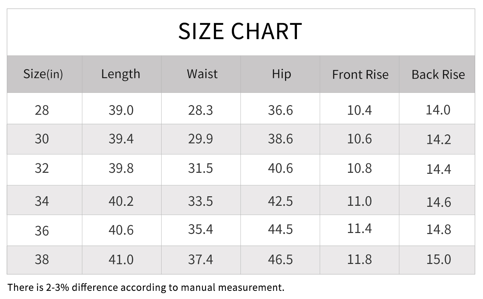Screen dimensions: 483x299
Task: Select size 34 row label
Action: point(42,201)
